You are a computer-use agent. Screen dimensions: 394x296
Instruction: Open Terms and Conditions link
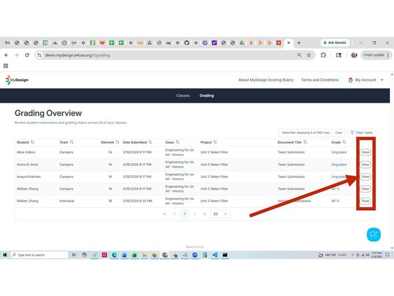click(x=319, y=80)
